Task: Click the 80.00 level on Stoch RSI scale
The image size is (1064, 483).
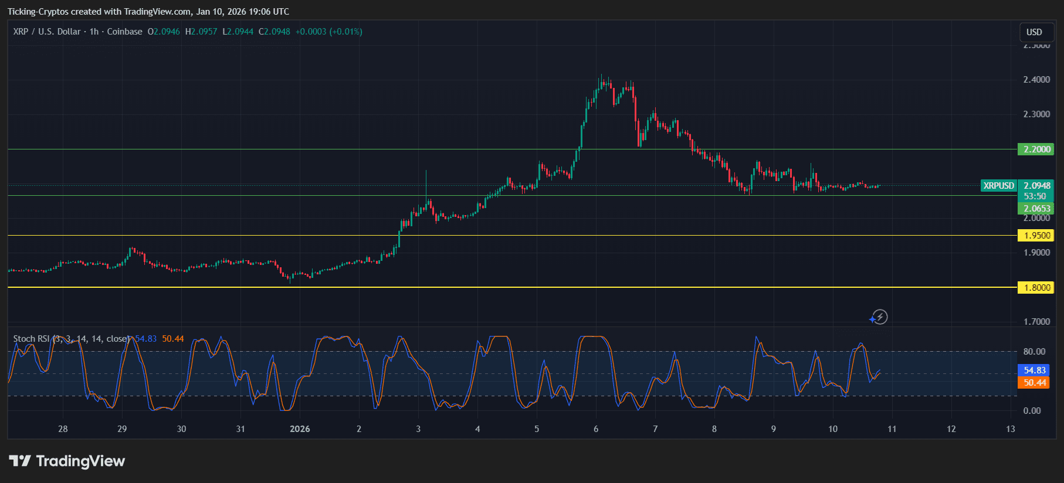Action: (x=1034, y=352)
